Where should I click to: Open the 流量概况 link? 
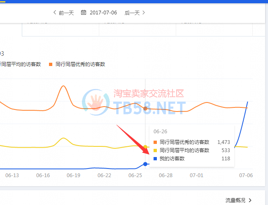(235, 200)
